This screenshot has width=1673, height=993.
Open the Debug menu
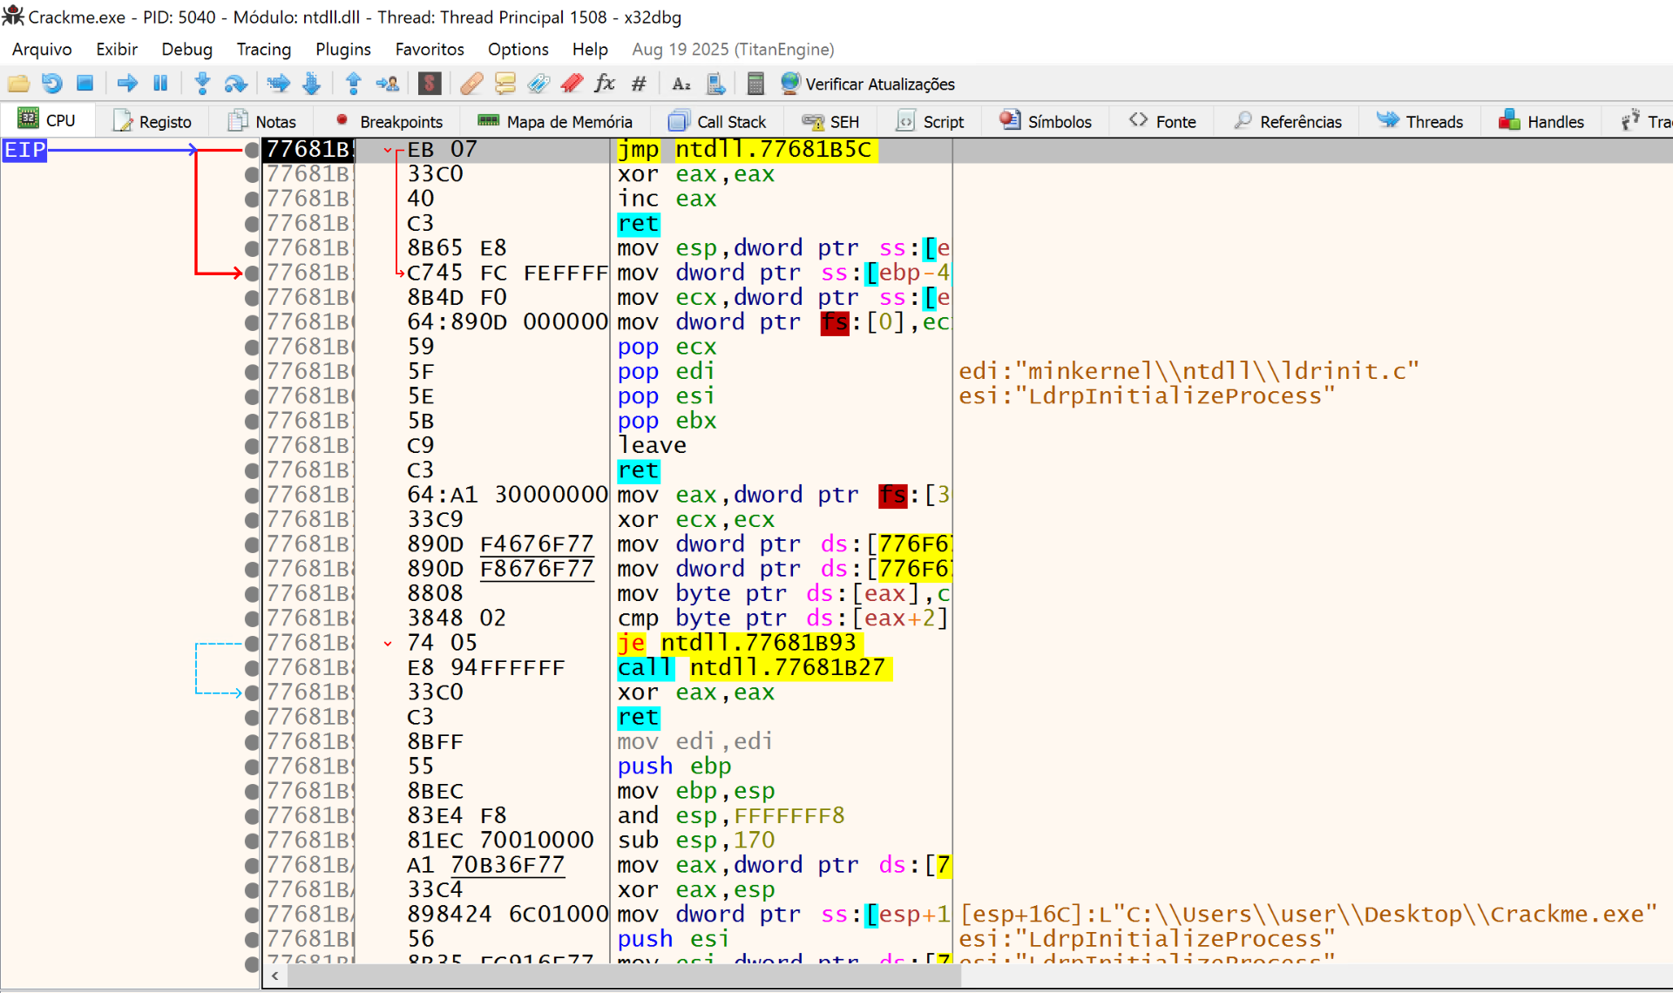[186, 49]
